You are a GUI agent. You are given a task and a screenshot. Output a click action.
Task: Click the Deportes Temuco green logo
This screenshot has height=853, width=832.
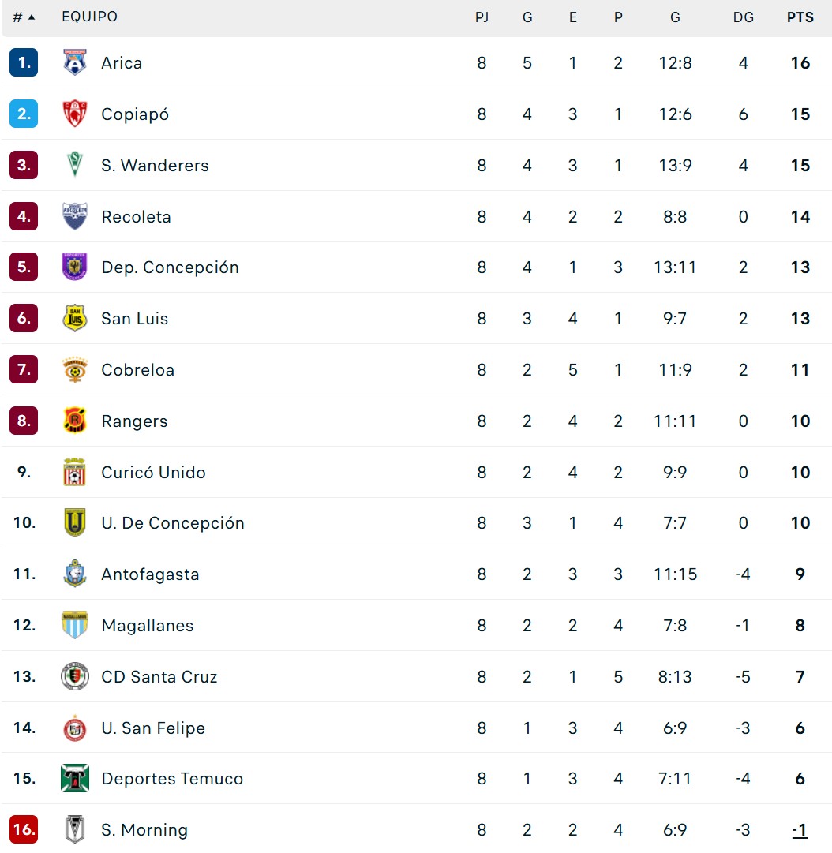74,778
